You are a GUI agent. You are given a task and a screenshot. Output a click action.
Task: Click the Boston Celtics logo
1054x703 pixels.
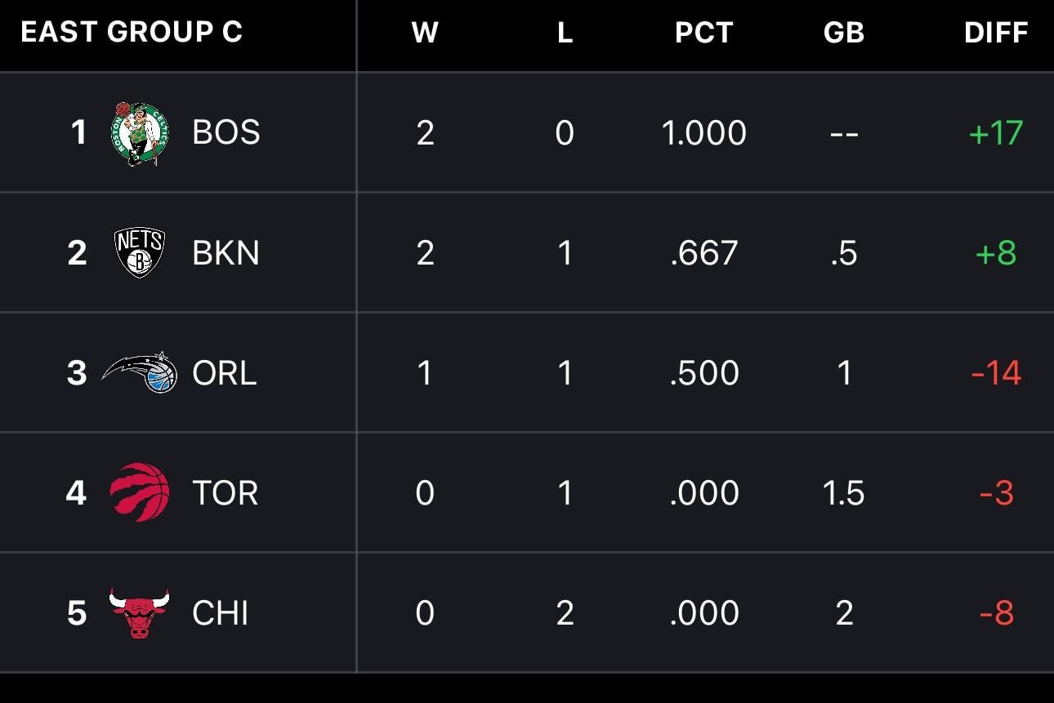(x=139, y=133)
